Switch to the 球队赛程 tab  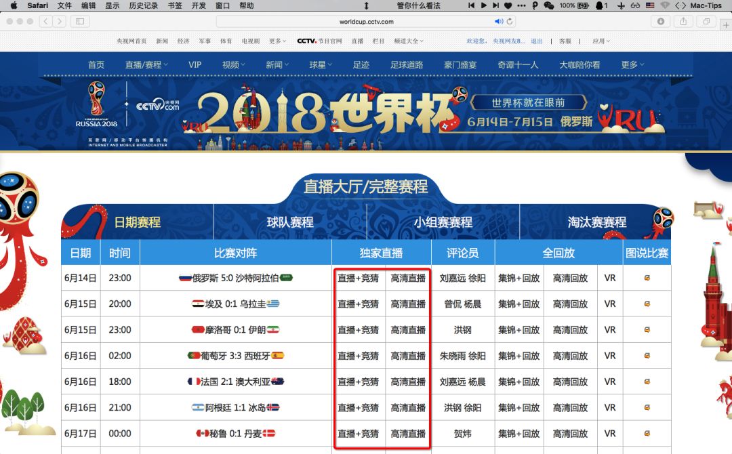290,222
